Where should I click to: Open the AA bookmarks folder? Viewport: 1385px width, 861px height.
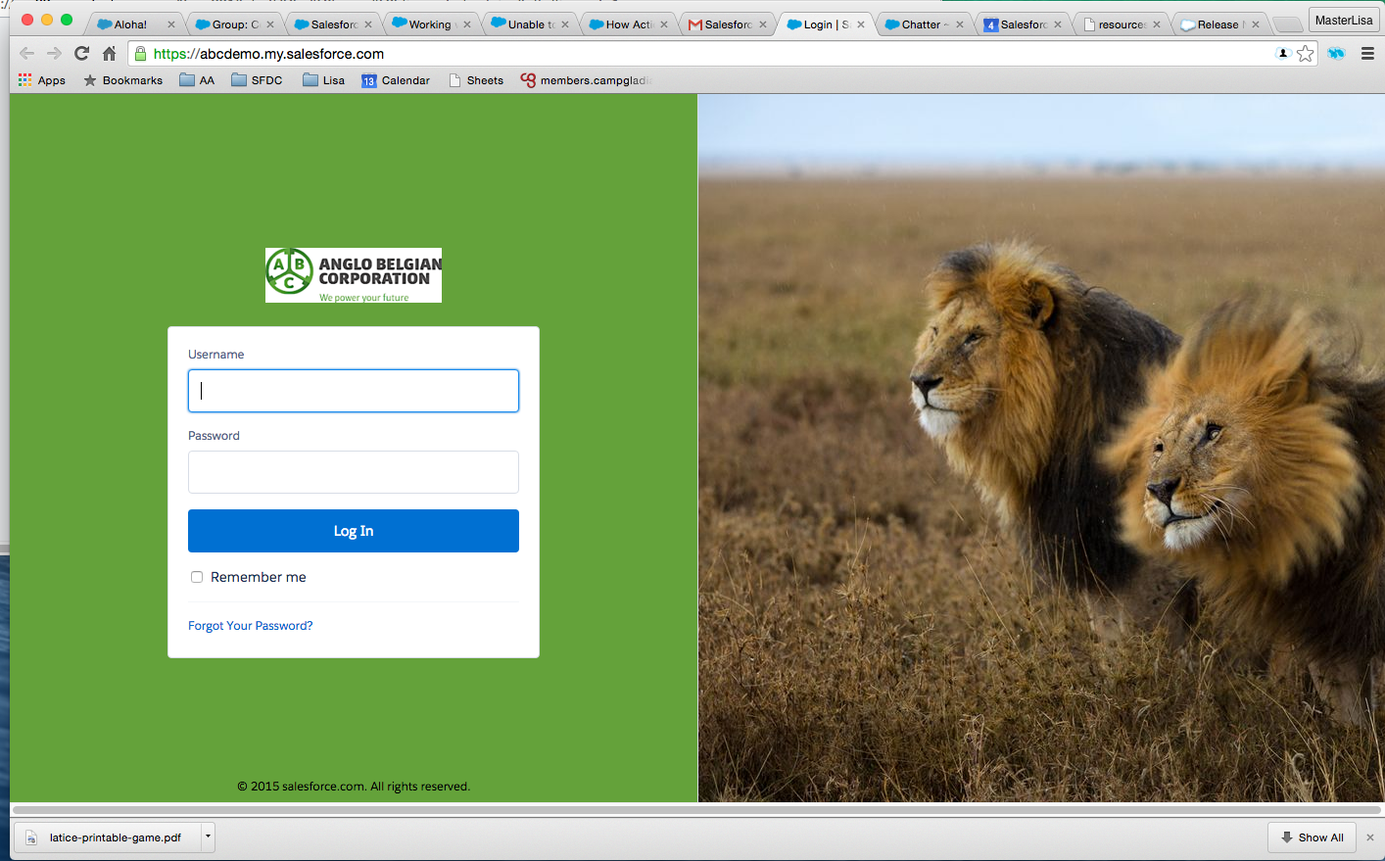[197, 80]
